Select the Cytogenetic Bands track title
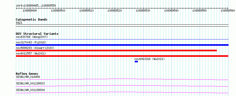The width and height of the screenshot is (236, 96). pos(32,19)
